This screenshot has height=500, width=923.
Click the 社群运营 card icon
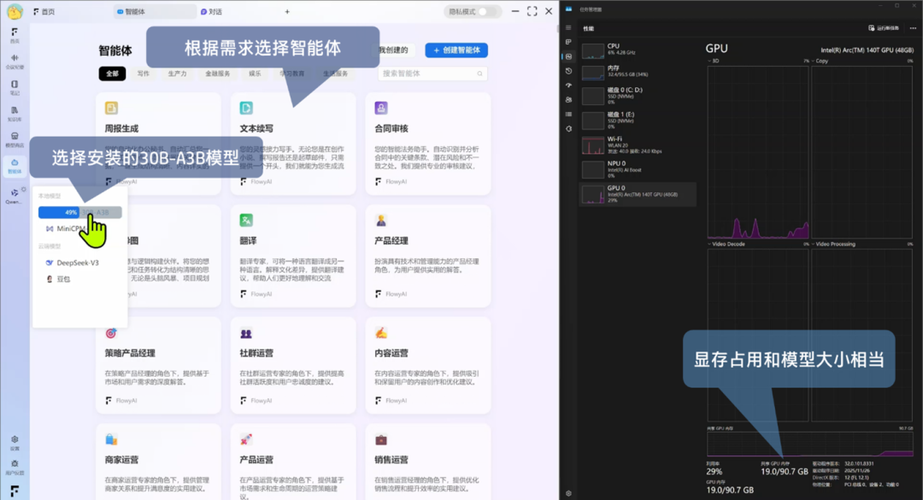pyautogui.click(x=246, y=332)
